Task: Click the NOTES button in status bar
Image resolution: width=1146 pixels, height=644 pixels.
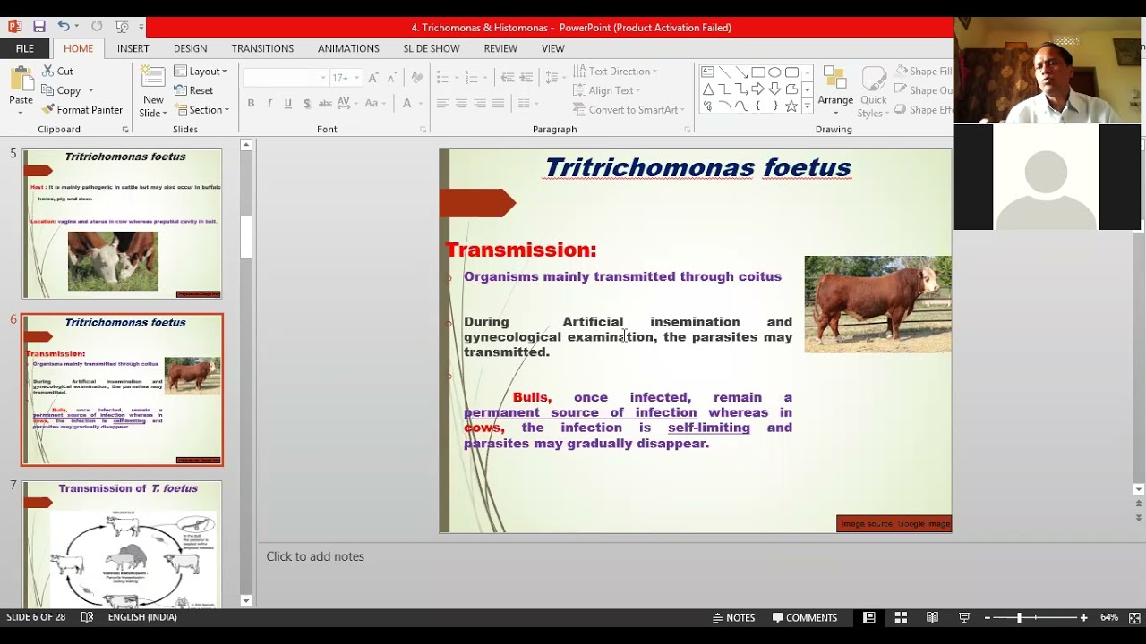Action: [734, 617]
